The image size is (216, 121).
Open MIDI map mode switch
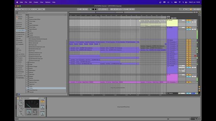[188, 9]
